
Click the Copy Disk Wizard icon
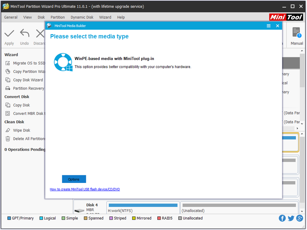(x=8, y=80)
